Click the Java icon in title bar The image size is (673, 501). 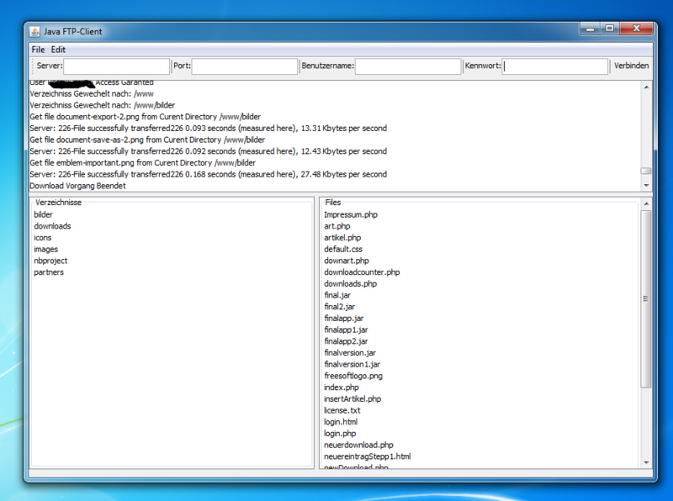(x=35, y=31)
